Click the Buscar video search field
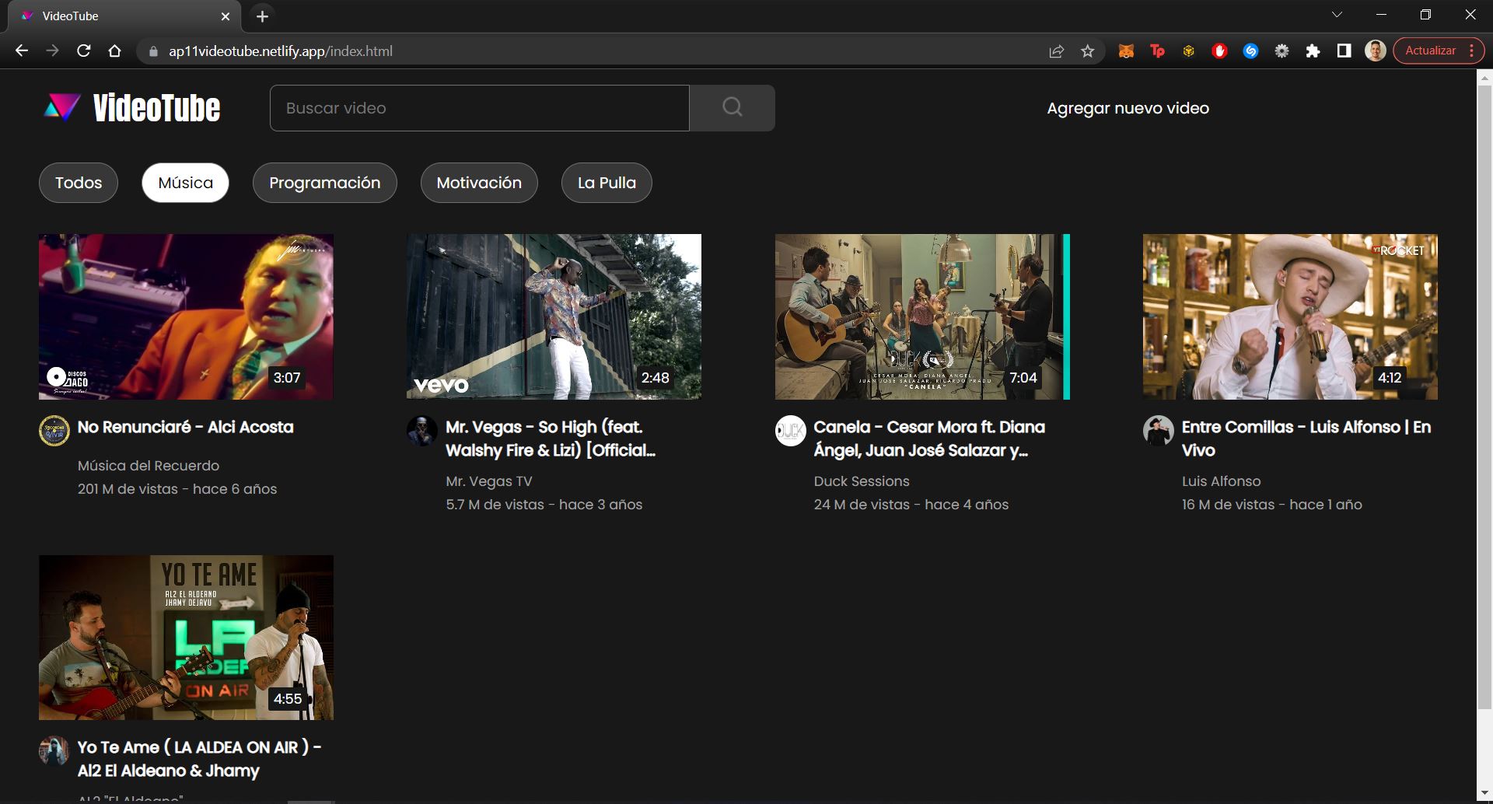The width and height of the screenshot is (1493, 804). [480, 108]
